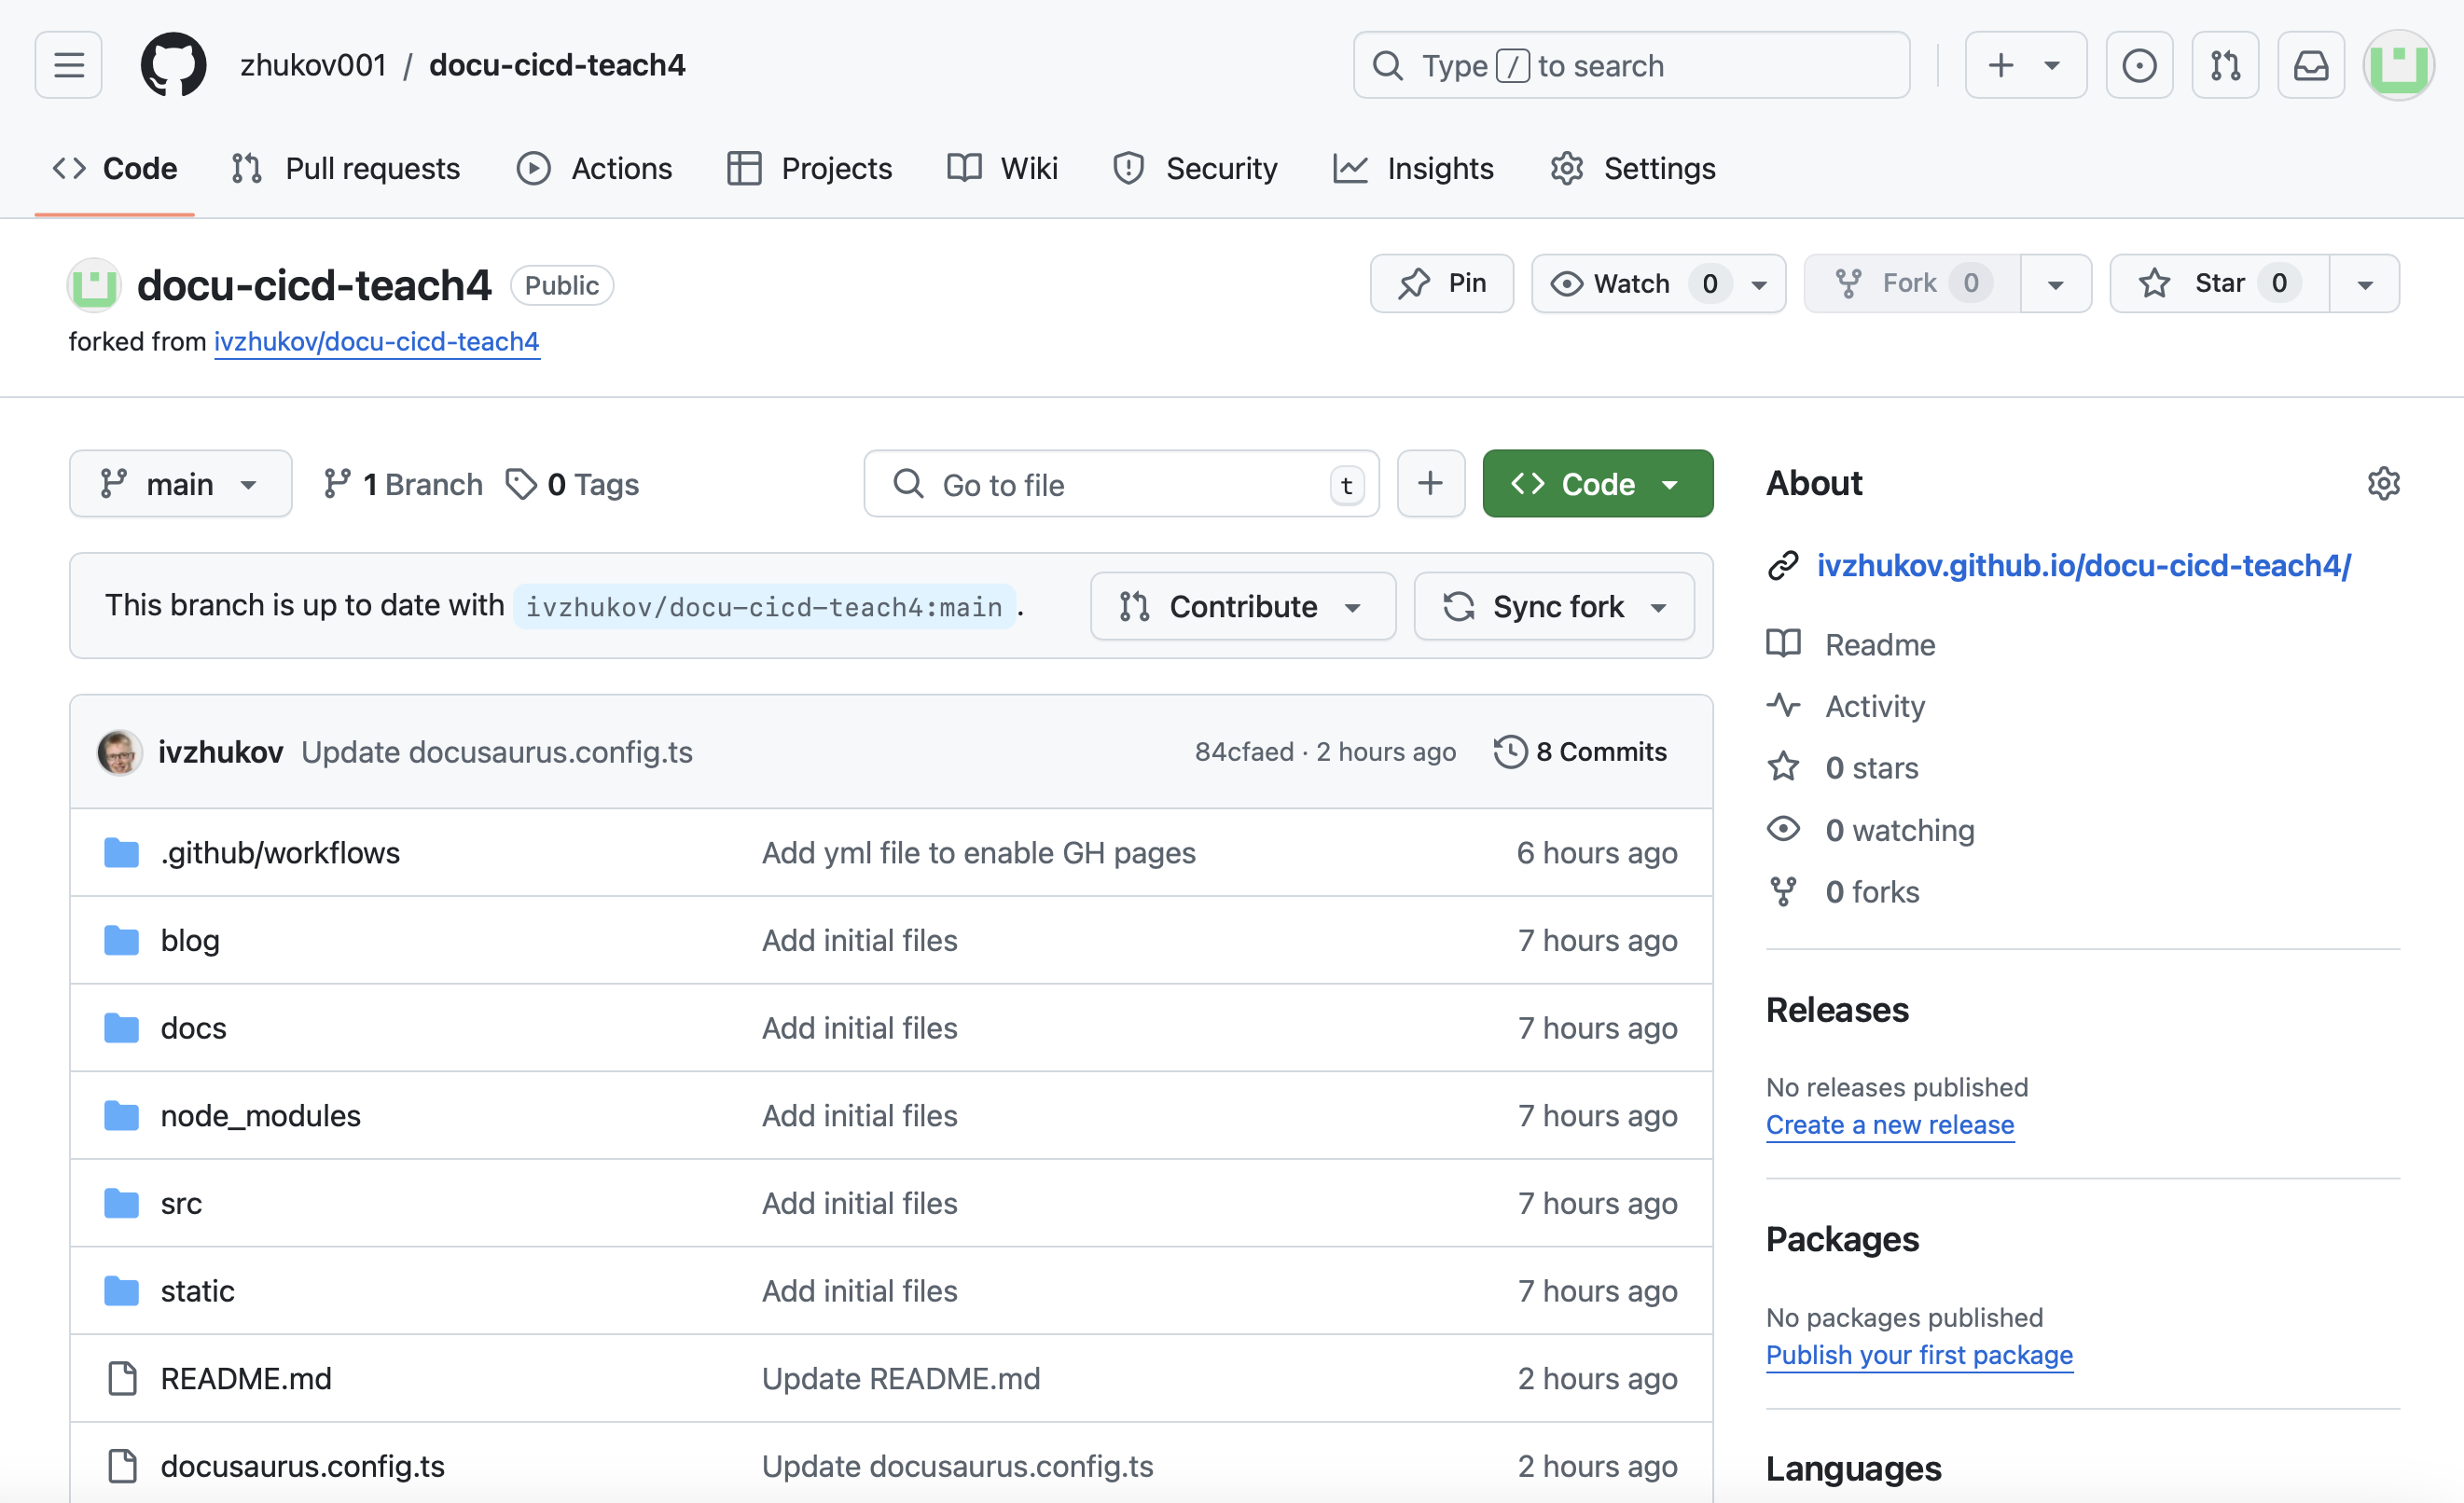
Task: Expand the main branch selector
Action: [x=180, y=484]
